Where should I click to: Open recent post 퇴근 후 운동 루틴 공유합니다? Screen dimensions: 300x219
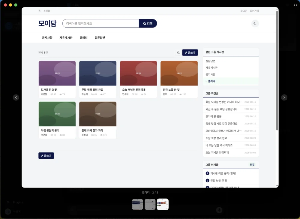[221, 109]
